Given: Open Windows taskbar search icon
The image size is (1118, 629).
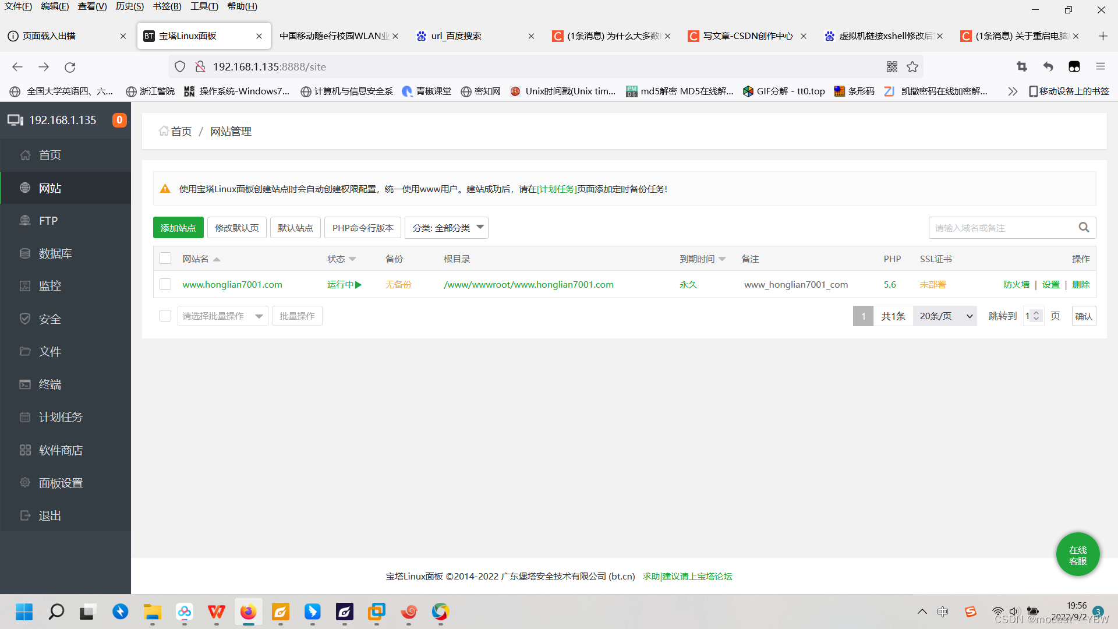Looking at the screenshot, I should (56, 612).
